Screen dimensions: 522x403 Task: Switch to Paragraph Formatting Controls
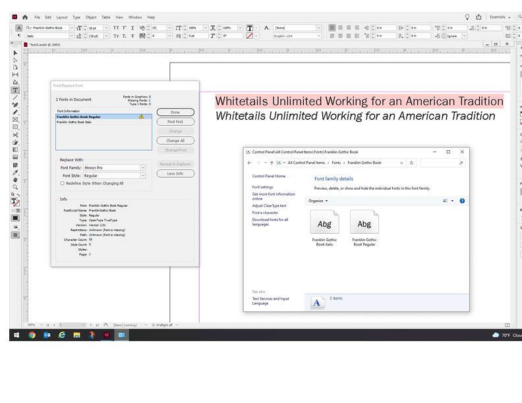(19, 36)
